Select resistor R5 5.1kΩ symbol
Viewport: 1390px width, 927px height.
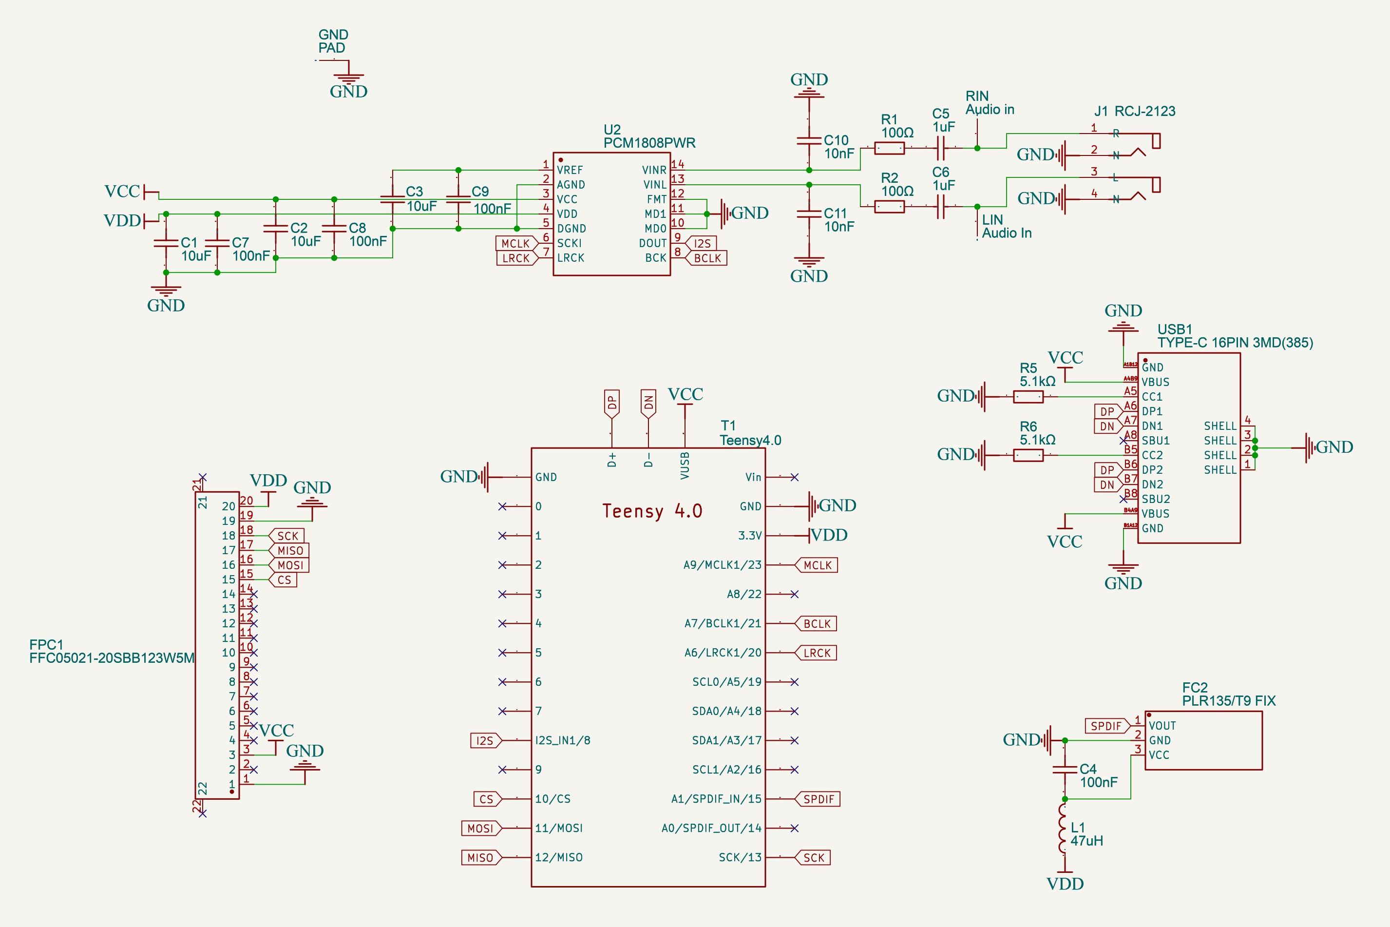[1028, 397]
